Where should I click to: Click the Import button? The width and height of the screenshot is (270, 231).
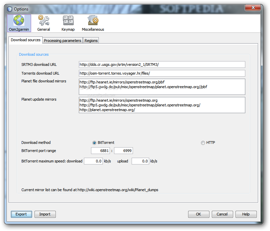coord(45,214)
